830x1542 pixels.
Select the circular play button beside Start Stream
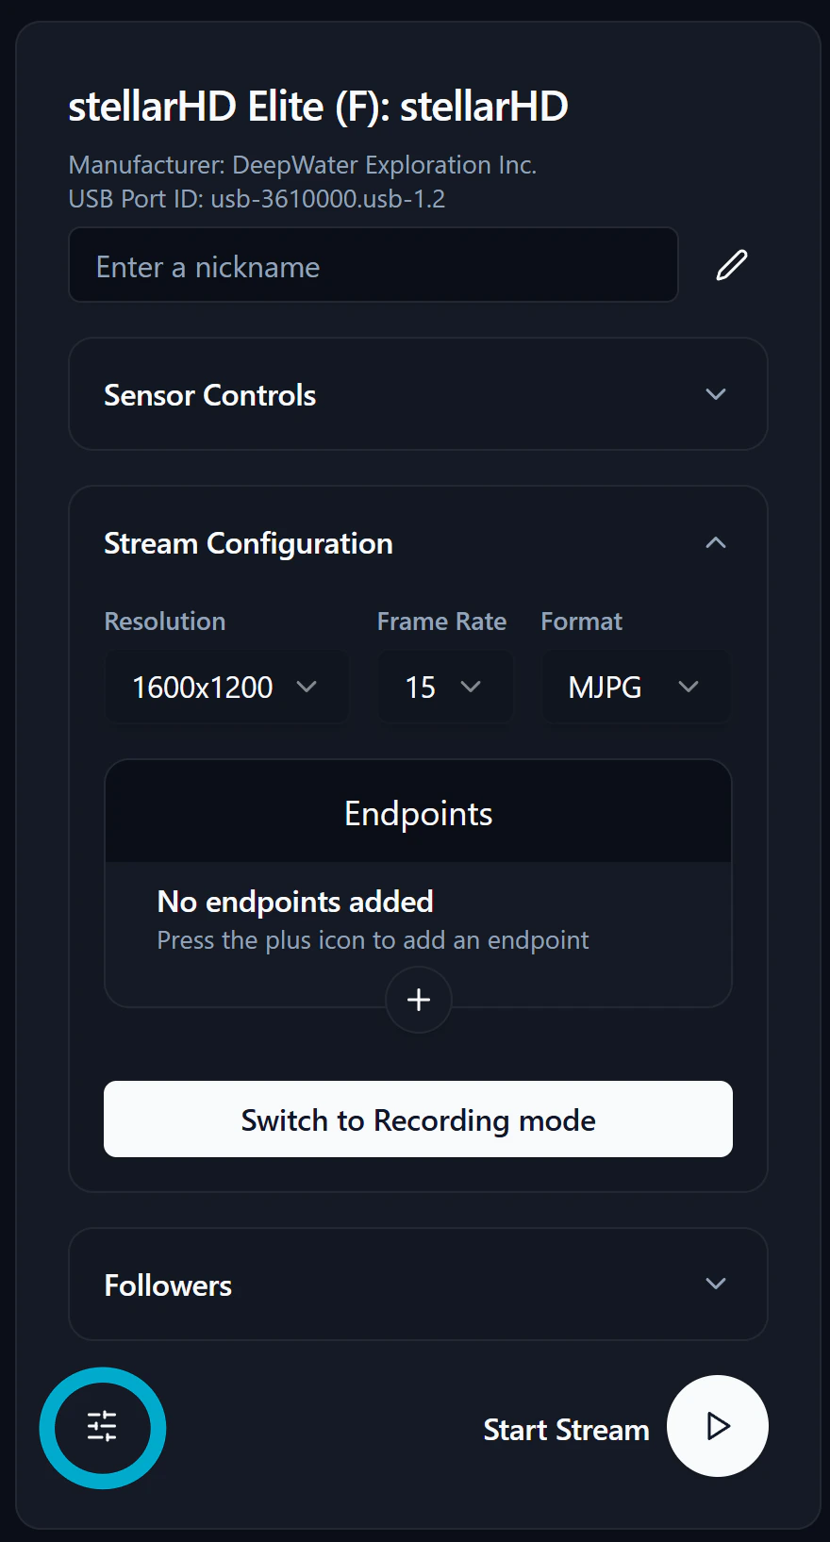[718, 1427]
